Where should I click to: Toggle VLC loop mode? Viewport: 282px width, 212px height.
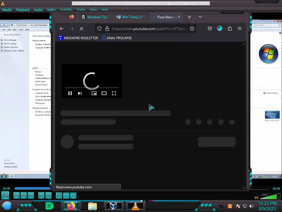[x=66, y=195]
